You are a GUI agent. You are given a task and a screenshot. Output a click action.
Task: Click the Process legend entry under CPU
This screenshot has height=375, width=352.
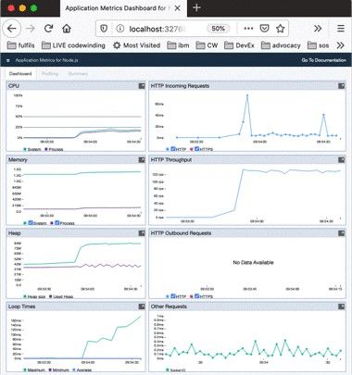pyautogui.click(x=54, y=149)
